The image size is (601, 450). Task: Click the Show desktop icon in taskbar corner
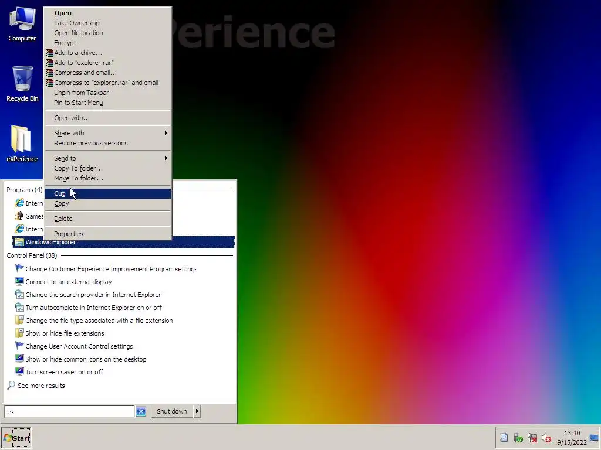coord(595,438)
